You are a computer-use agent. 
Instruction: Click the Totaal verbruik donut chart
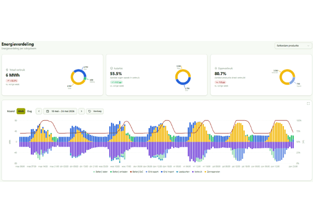78,77
